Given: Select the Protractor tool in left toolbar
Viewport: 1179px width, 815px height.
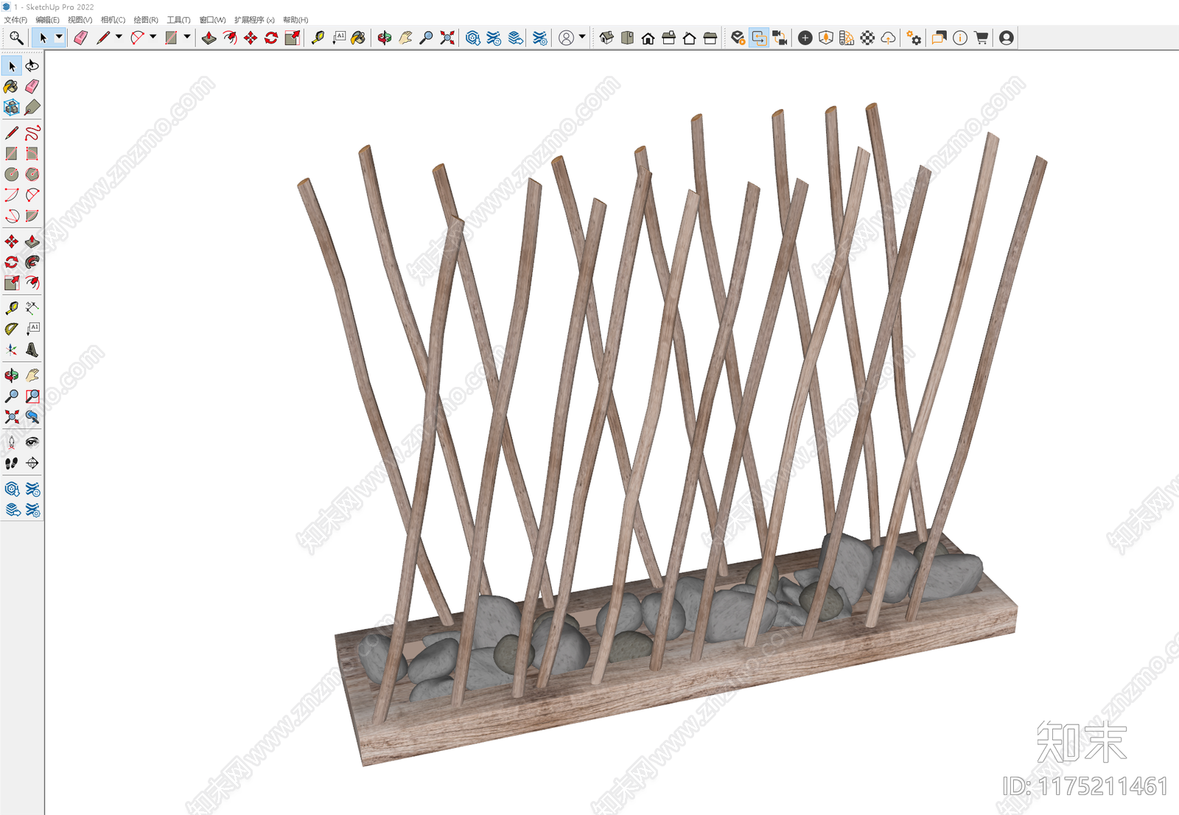Looking at the screenshot, I should click(x=12, y=329).
